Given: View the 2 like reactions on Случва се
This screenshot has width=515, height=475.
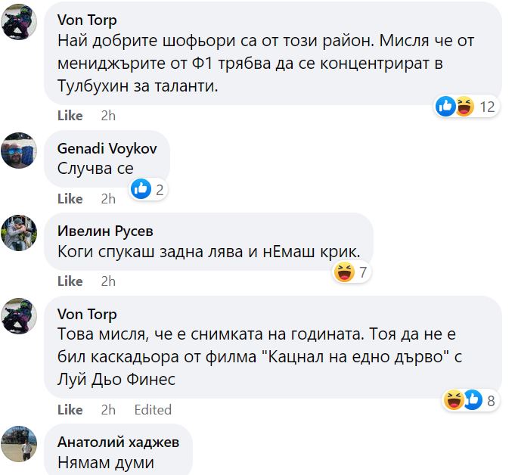Looking at the screenshot, I should pyautogui.click(x=148, y=189).
